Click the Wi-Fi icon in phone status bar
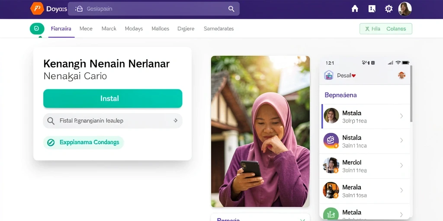Screen dimensions: 443x221 (398, 63)
